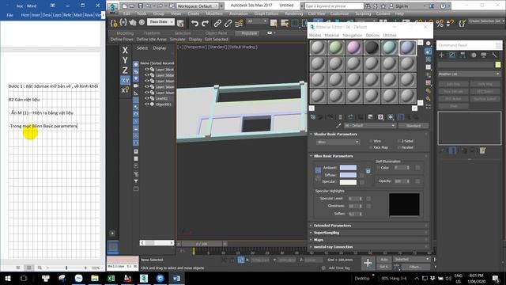The width and height of the screenshot is (506, 285).
Task: Click the Save file icon in quick access bar
Action: pos(141,6)
